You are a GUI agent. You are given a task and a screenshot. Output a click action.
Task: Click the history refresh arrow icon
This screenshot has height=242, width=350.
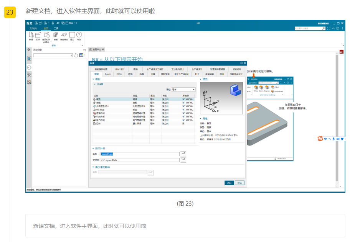coord(76,55)
